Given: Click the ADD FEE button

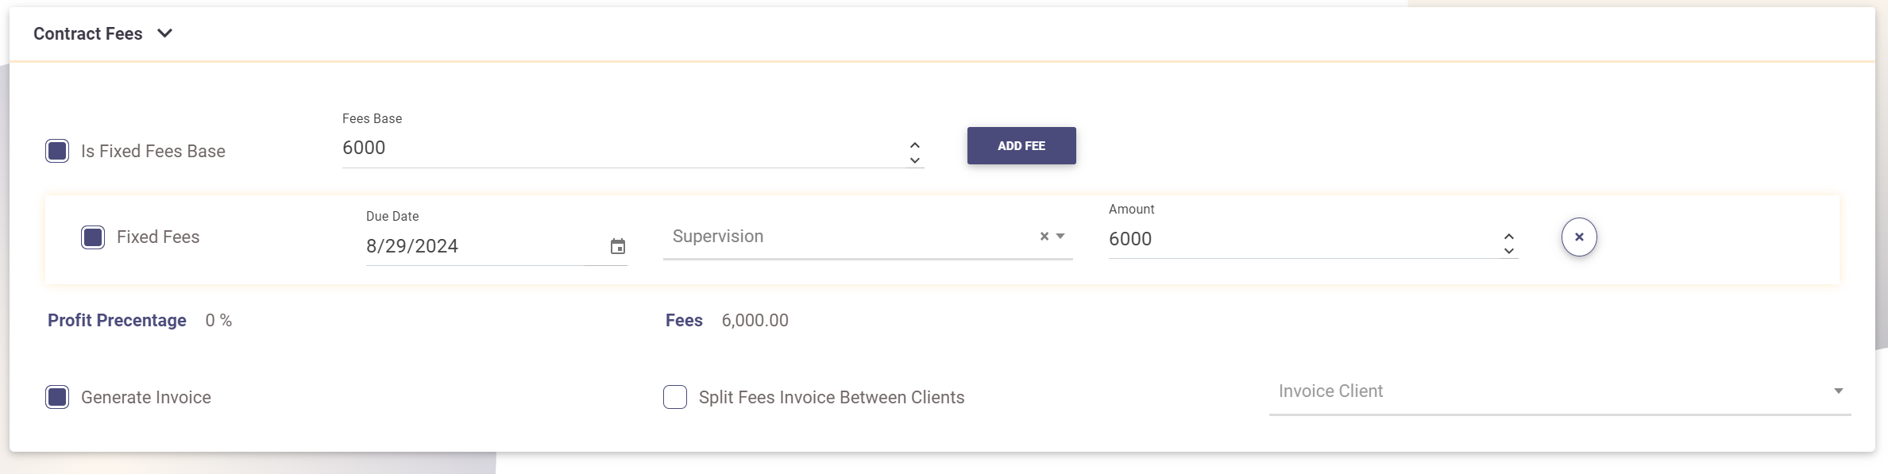Looking at the screenshot, I should click(x=1021, y=146).
